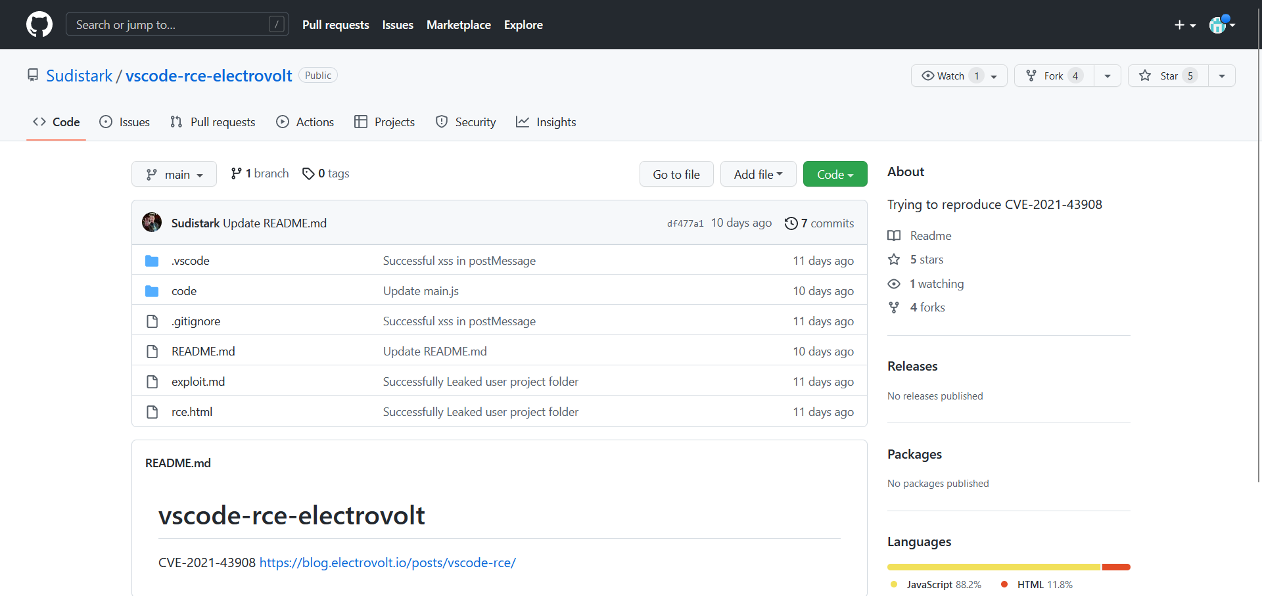Click the code folder icon
1262x596 pixels.
pos(152,291)
